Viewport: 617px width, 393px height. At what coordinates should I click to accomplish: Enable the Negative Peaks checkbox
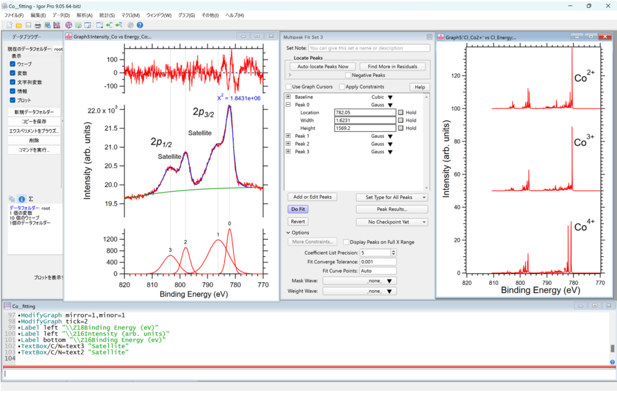pyautogui.click(x=348, y=75)
